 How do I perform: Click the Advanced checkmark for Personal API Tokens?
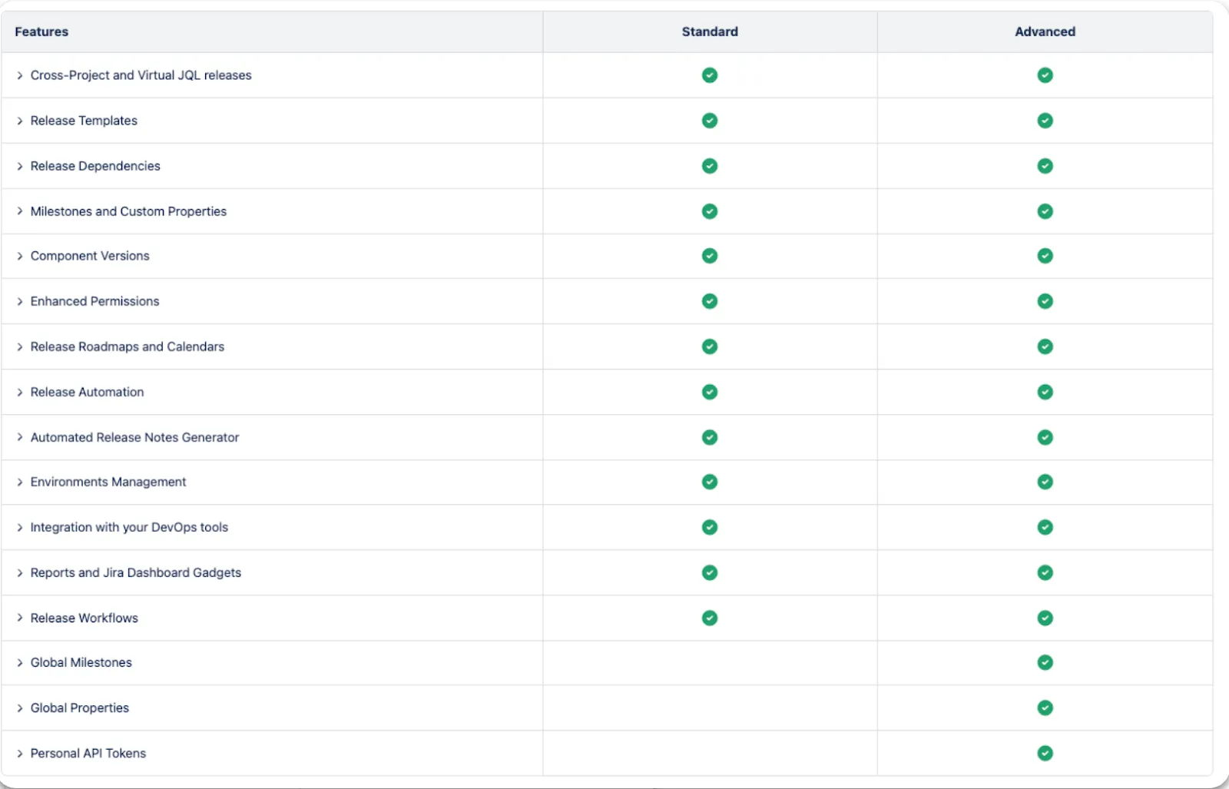[1045, 753]
